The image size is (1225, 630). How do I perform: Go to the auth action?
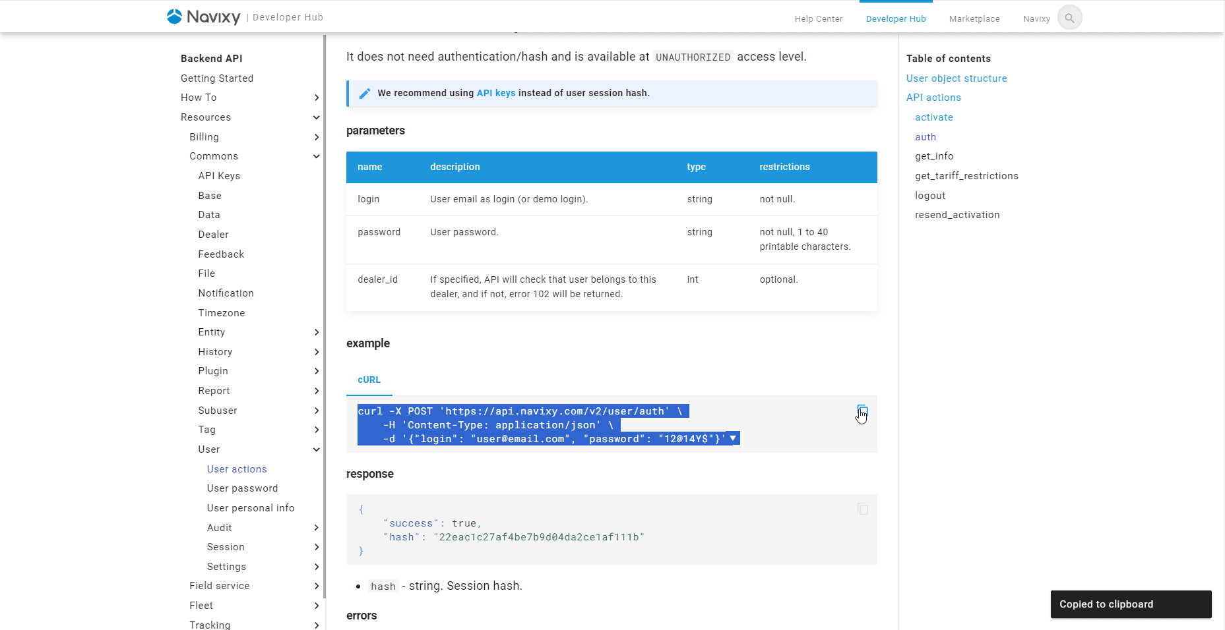point(926,137)
